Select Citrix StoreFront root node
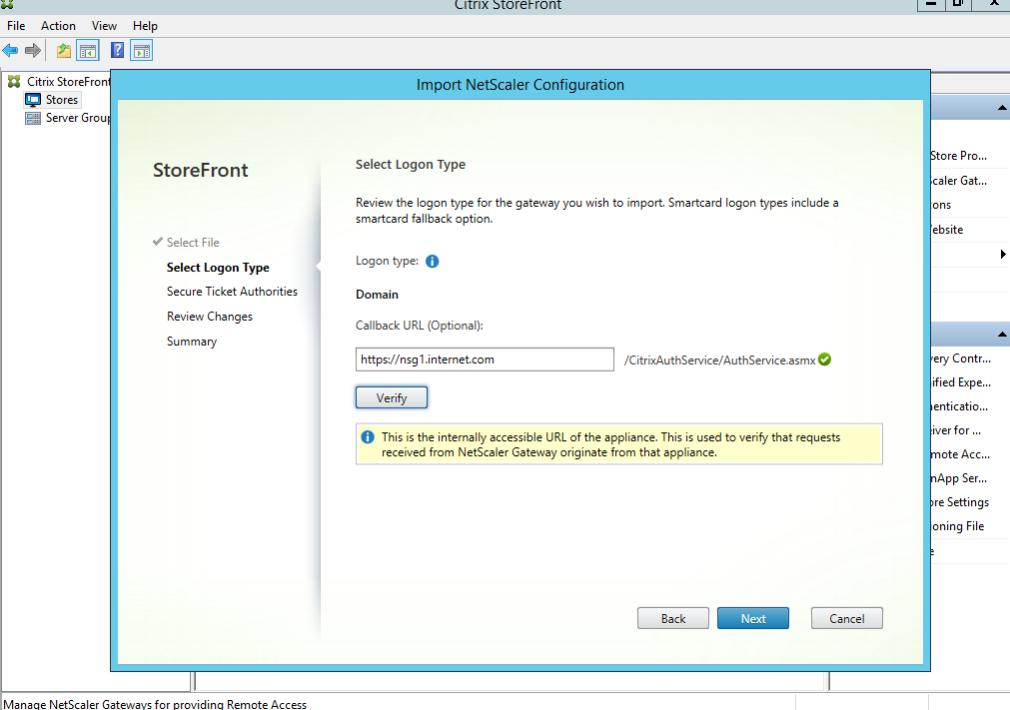Screen dimensions: 1010x710 click(x=68, y=82)
